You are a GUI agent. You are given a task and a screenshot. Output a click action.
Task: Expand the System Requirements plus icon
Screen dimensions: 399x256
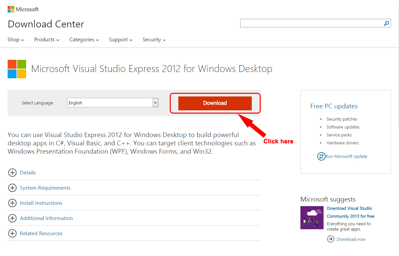click(12, 188)
